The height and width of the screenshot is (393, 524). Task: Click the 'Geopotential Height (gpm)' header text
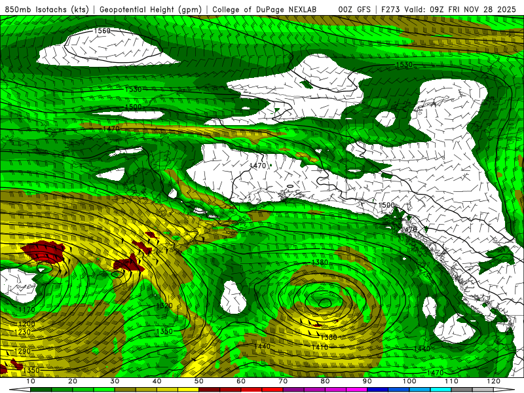pyautogui.click(x=151, y=9)
